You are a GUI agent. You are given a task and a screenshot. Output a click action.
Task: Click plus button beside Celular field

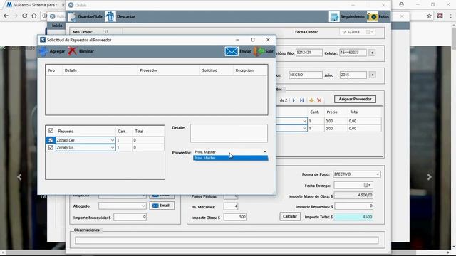(372, 53)
